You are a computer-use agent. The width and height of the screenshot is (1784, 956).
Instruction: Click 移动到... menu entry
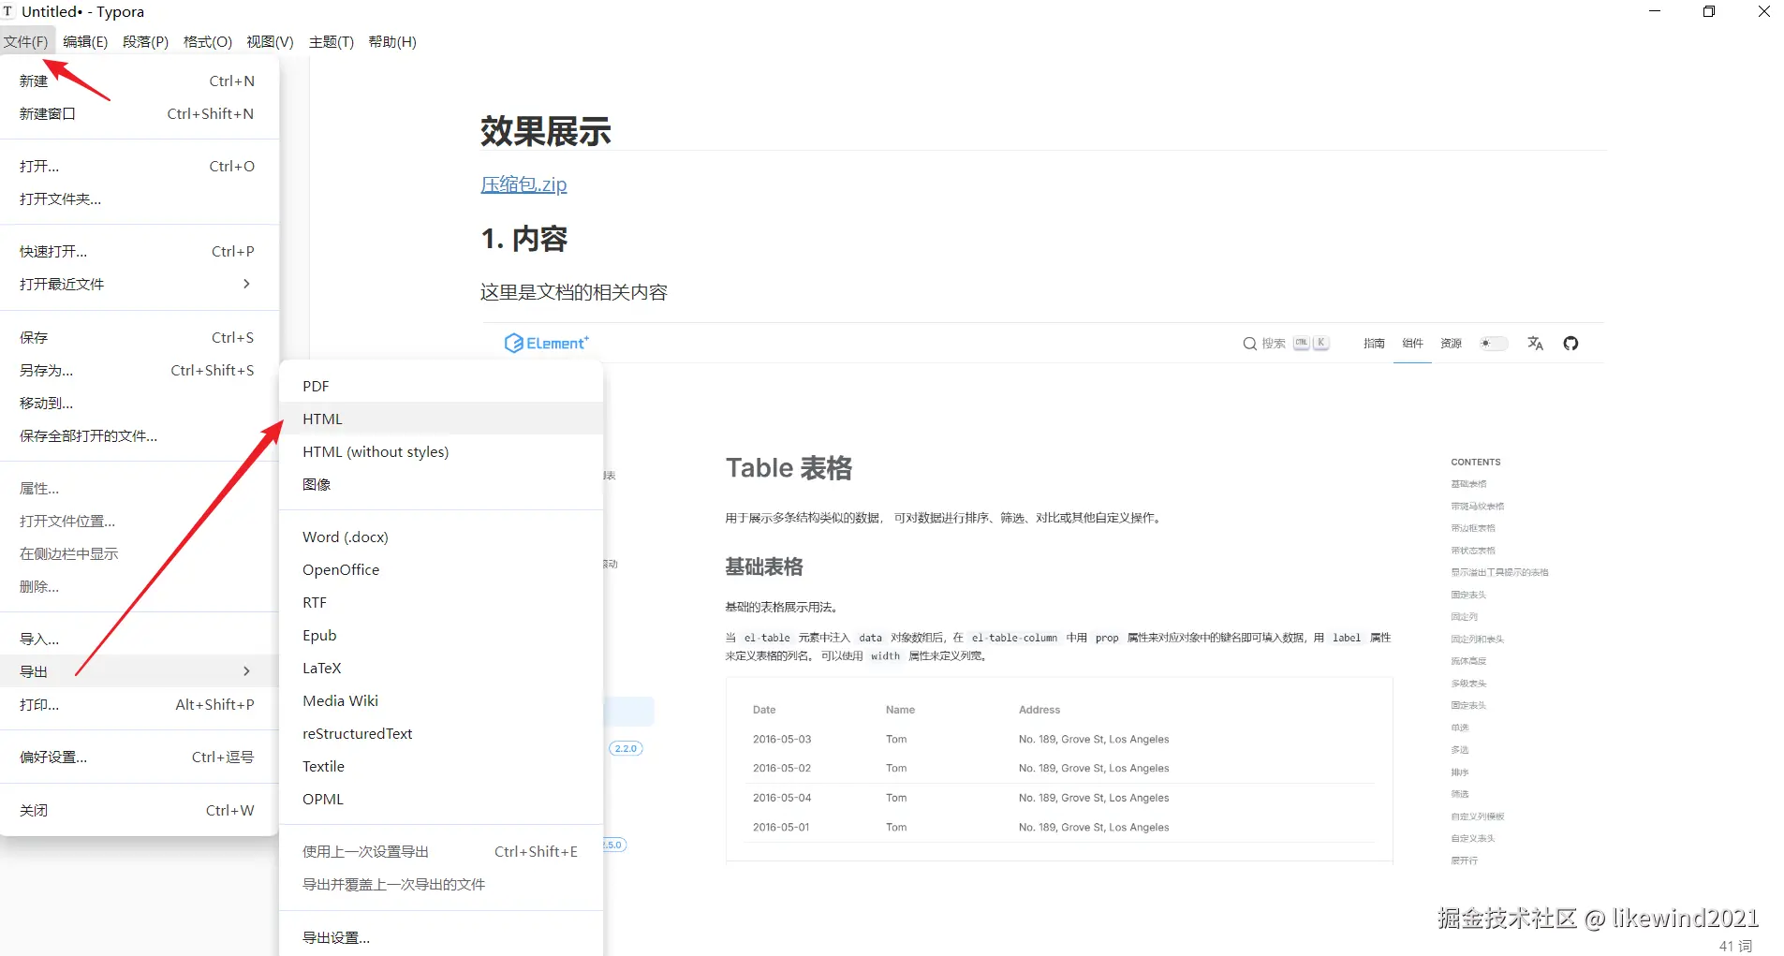(139, 404)
